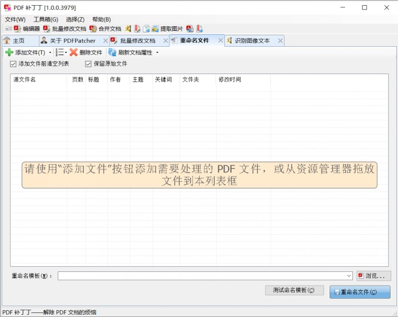Click the 修改时间 column header

click(x=243, y=80)
